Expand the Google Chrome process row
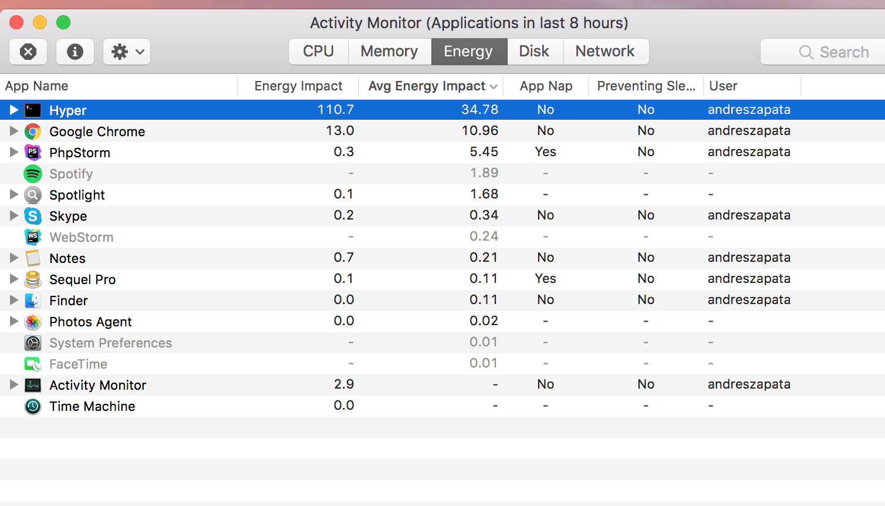This screenshot has width=885, height=506. [x=14, y=131]
